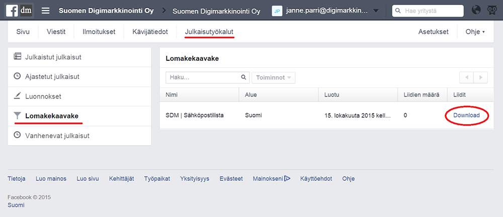The height and width of the screenshot is (217, 503).
Task: Click the magnifier in Hae yritystä field
Action: [x=398, y=11]
